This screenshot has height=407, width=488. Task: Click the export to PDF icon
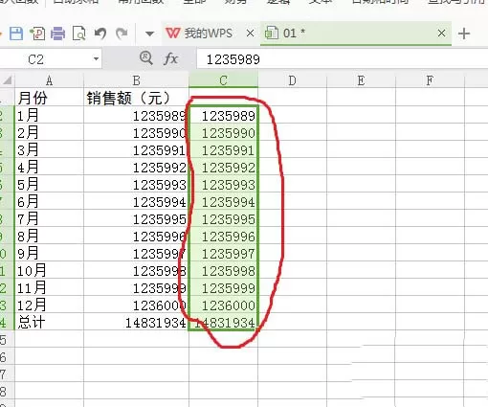tap(37, 34)
